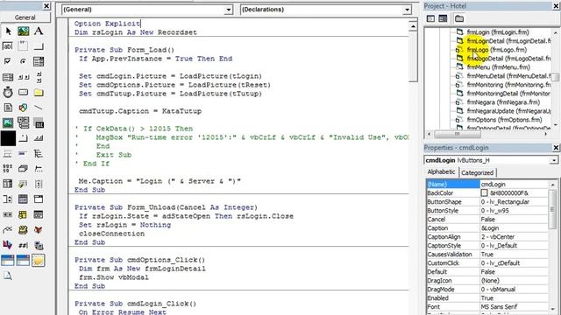Open the (Declarations) procedure dropdown
Image resolution: width=561 pixels, height=315 pixels.
coord(407,10)
